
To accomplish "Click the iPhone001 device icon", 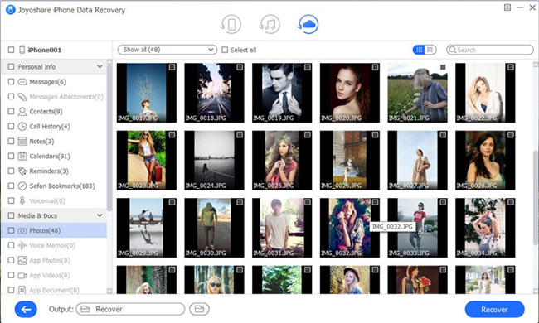I will coord(22,50).
